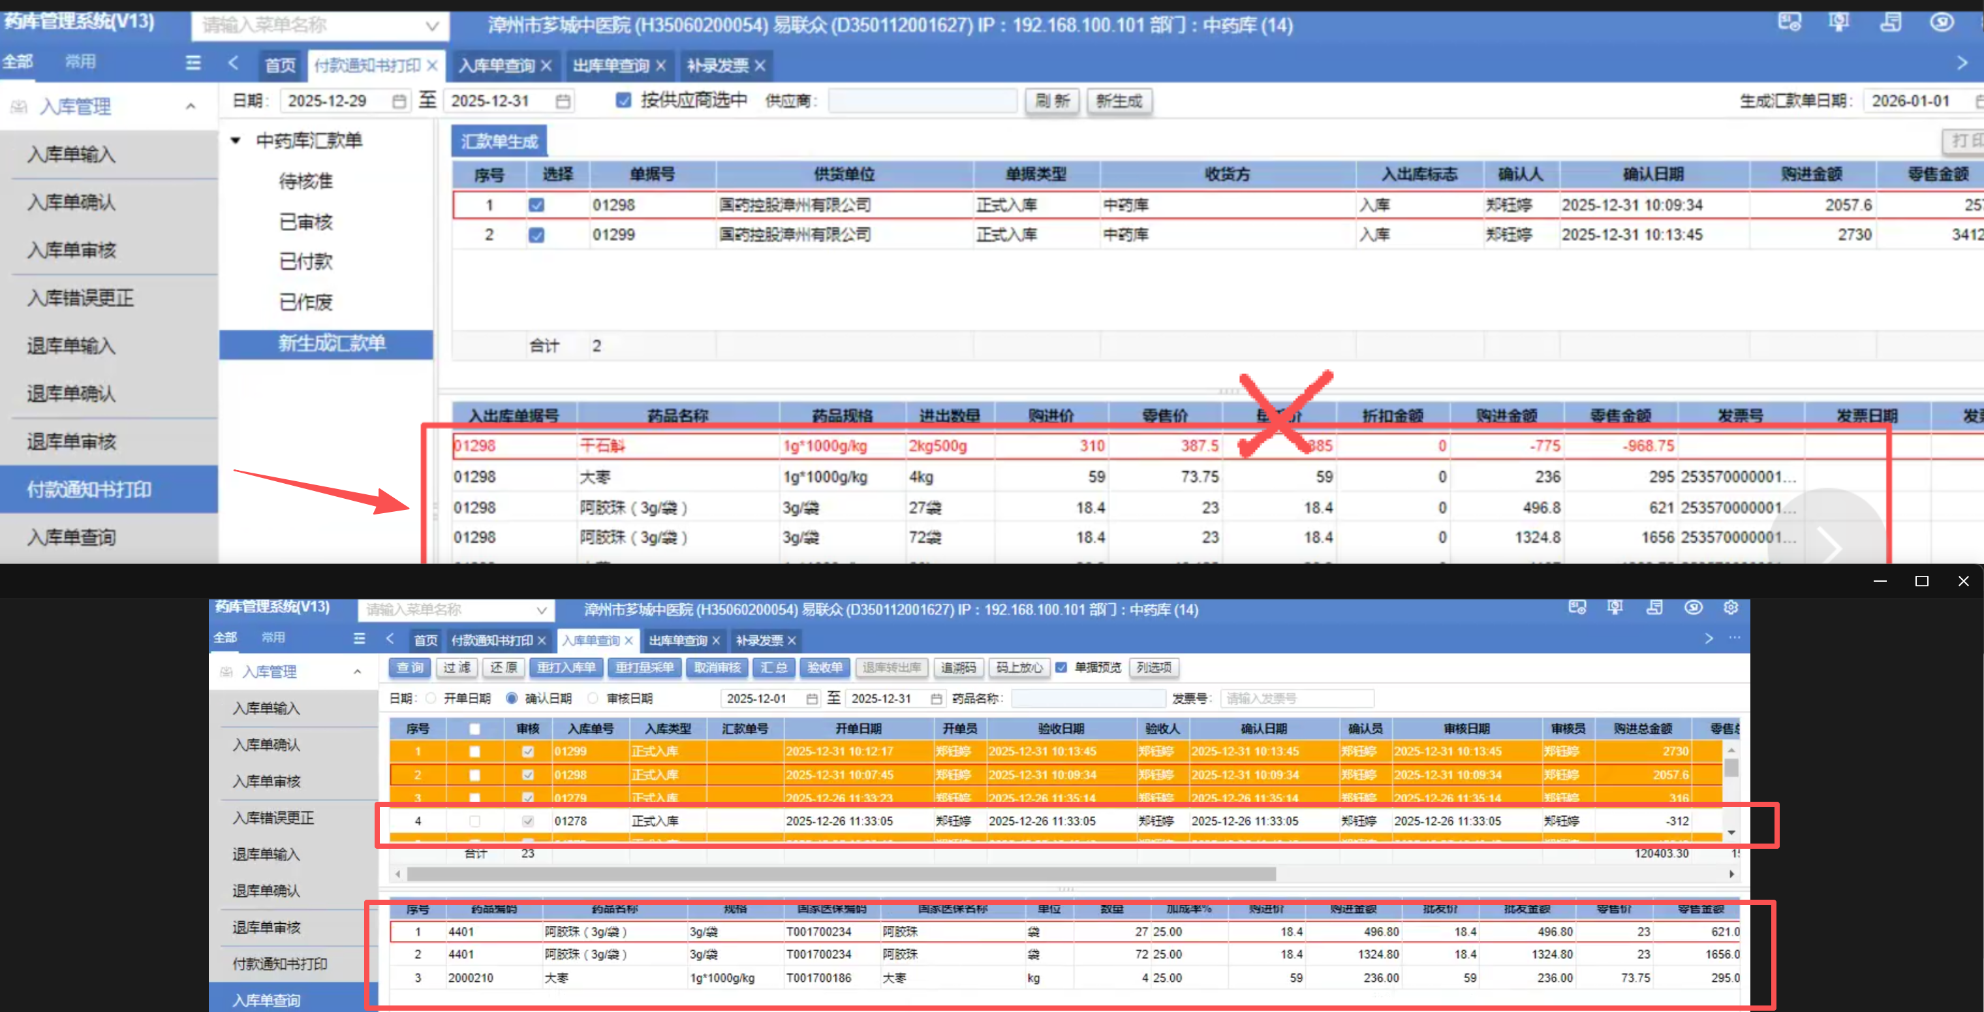Collapse the 中药库汇款单 tree node
The height and width of the screenshot is (1012, 1984).
point(236,140)
